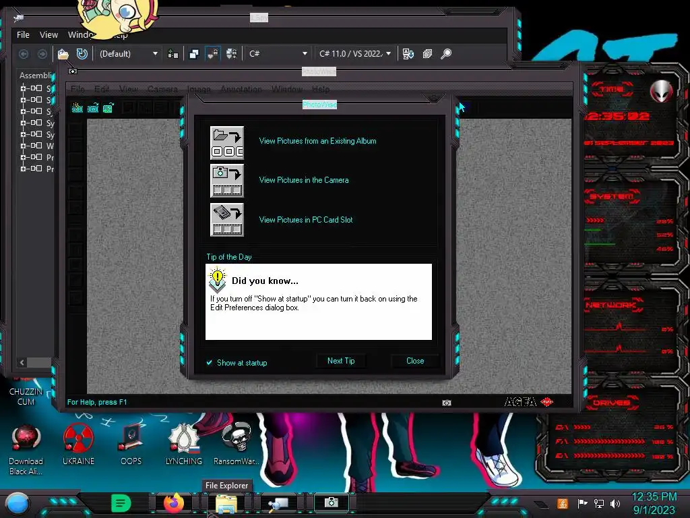The width and height of the screenshot is (690, 518).
Task: Open the OOPS desktop icon
Action: coord(131,444)
